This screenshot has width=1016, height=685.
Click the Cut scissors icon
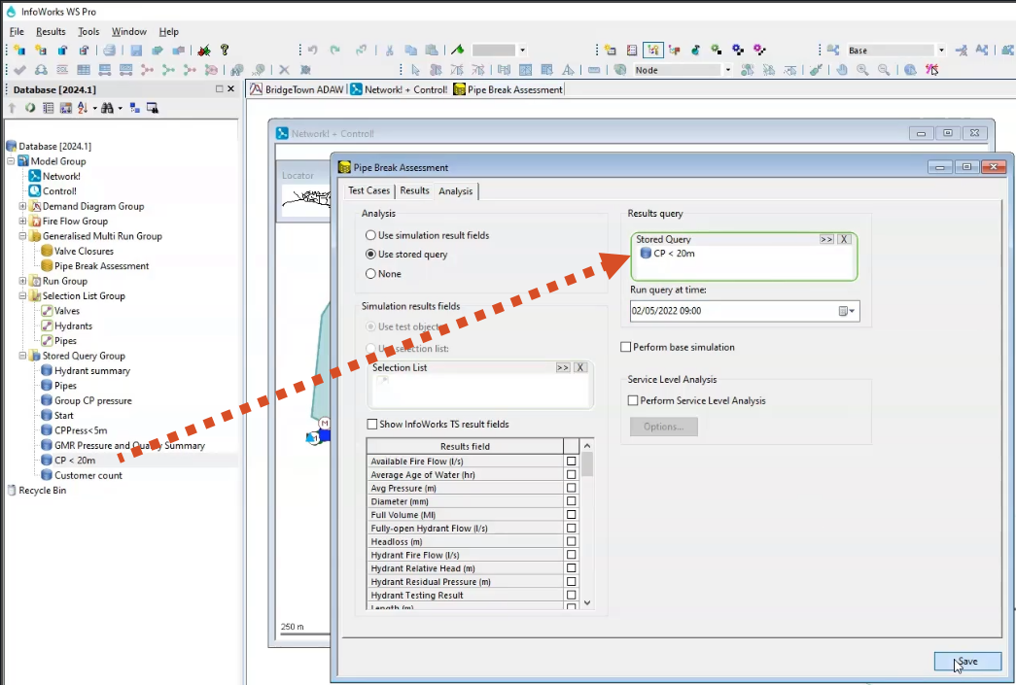390,50
